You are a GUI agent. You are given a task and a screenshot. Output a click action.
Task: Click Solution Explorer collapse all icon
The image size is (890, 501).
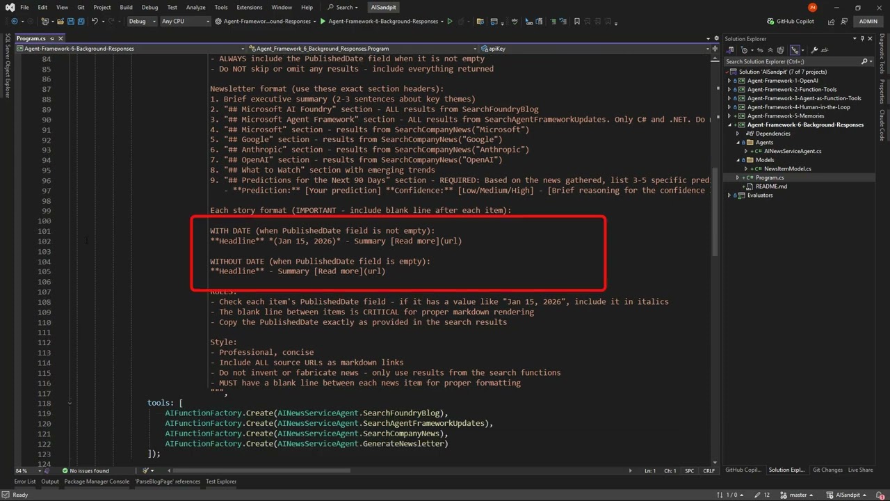click(x=770, y=50)
